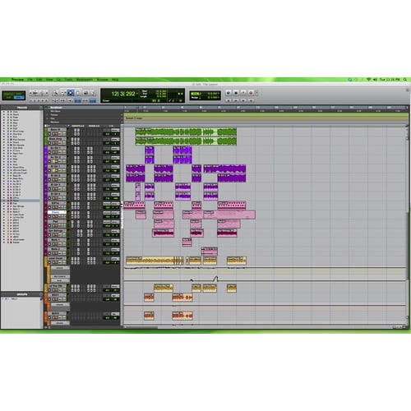Select the Grabber hand tool
411x411 pixels.
(x=77, y=93)
